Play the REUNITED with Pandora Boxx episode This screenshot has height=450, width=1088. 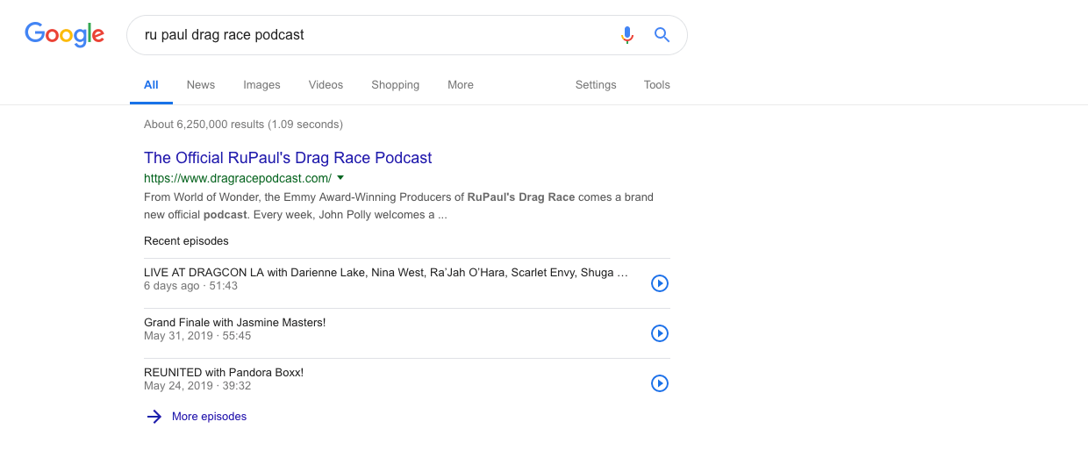click(660, 383)
